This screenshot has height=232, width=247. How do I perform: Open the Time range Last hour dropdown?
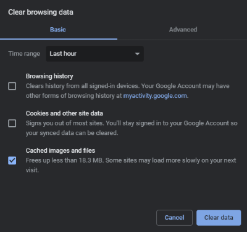click(x=94, y=54)
